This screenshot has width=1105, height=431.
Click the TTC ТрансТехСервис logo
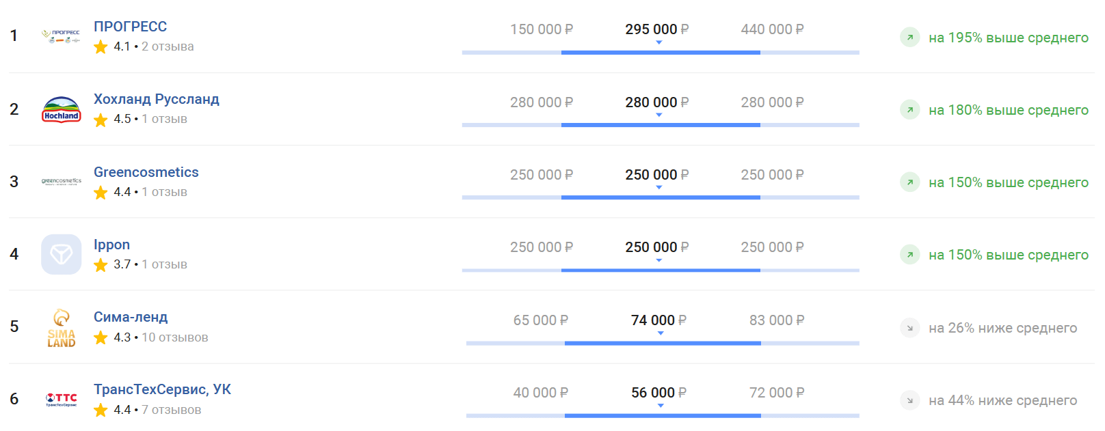[62, 400]
